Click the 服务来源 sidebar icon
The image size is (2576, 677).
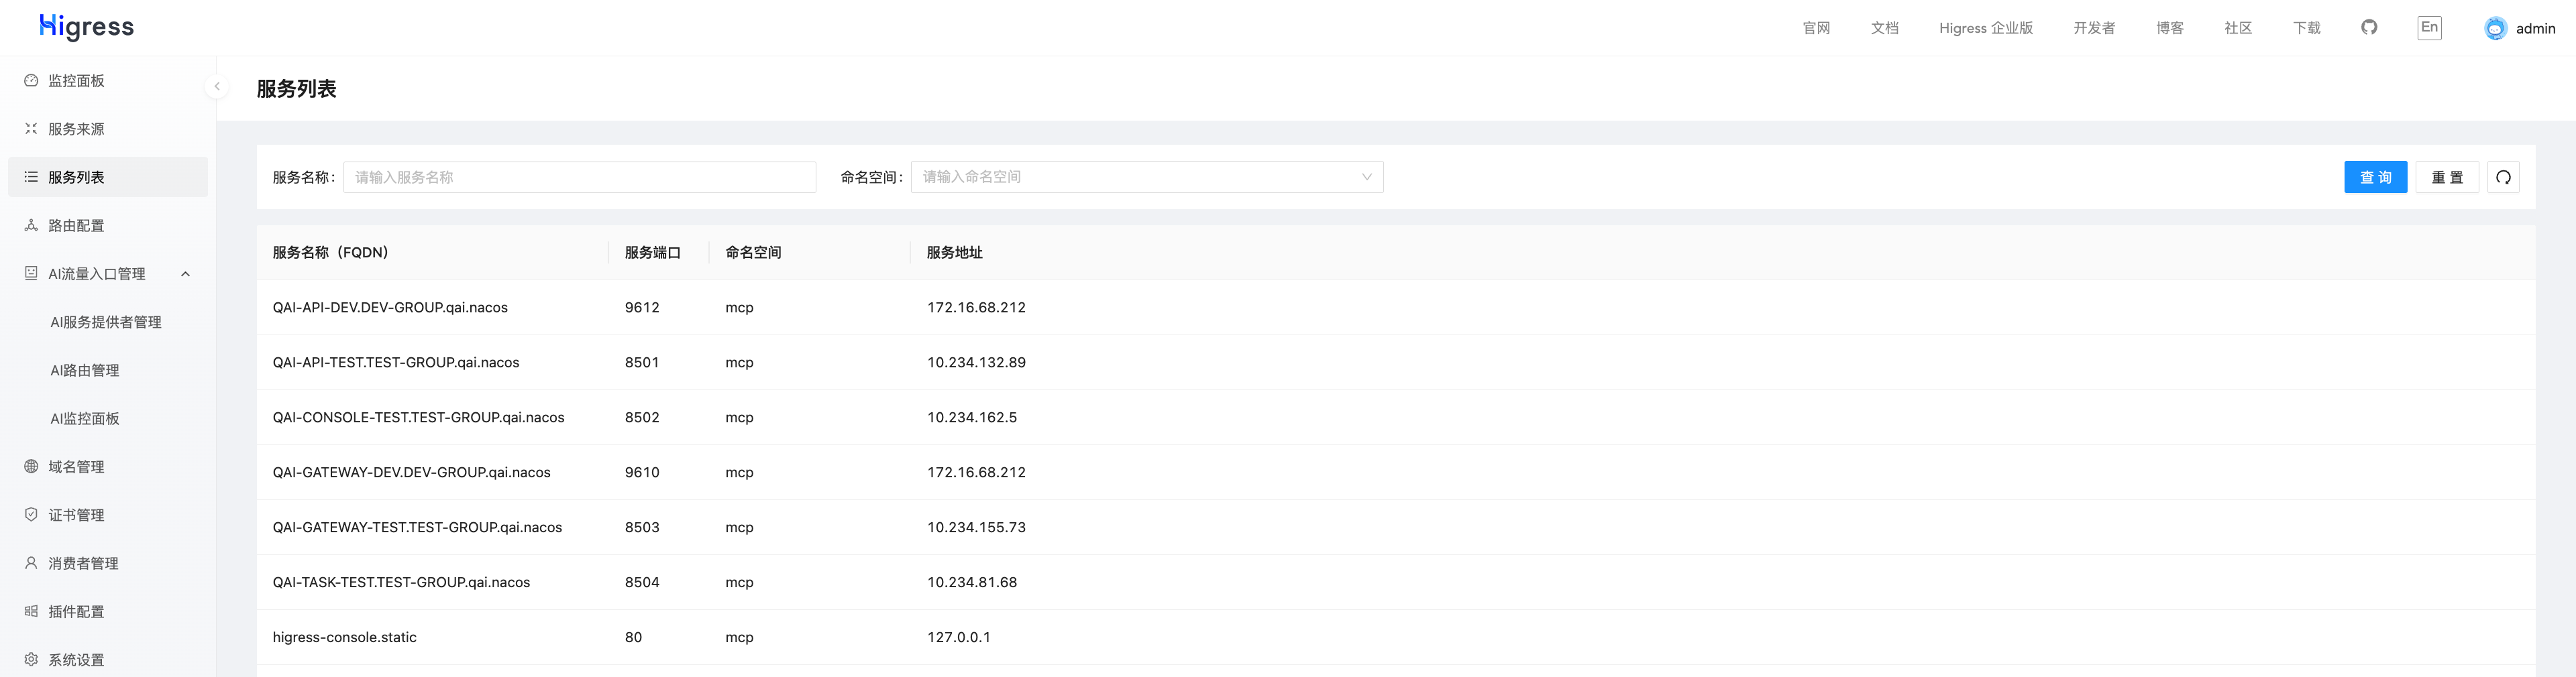coord(31,129)
